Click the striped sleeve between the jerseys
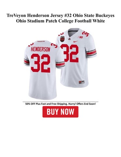This screenshot has height=157, width=121. tap(60, 64)
